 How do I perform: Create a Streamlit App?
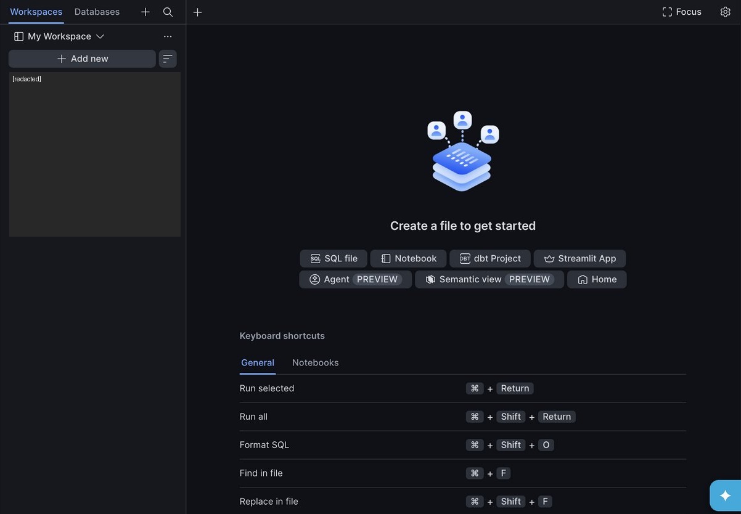pos(580,258)
